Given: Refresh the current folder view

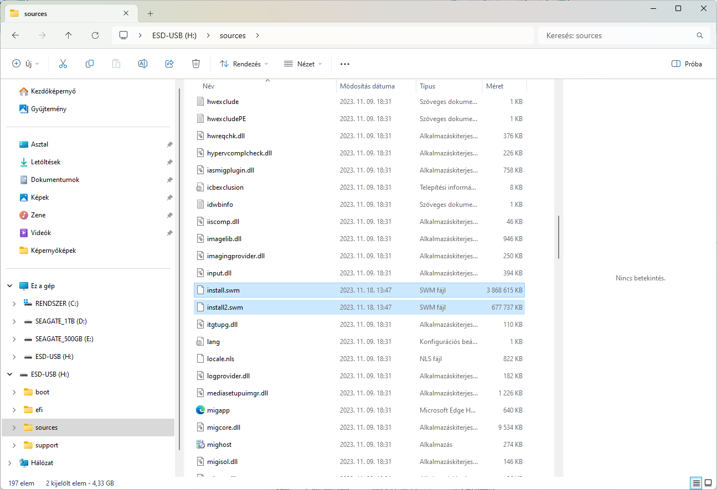Looking at the screenshot, I should click(95, 35).
